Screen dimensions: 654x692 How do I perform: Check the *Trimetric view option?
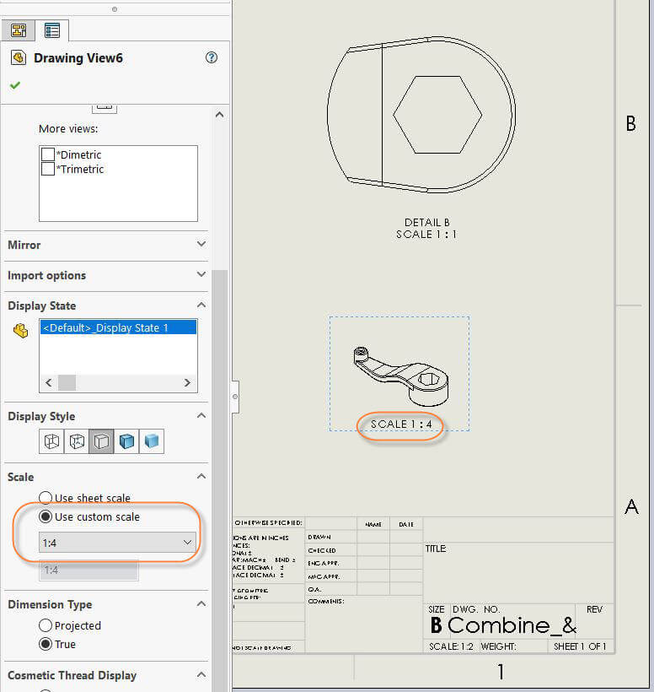point(48,169)
